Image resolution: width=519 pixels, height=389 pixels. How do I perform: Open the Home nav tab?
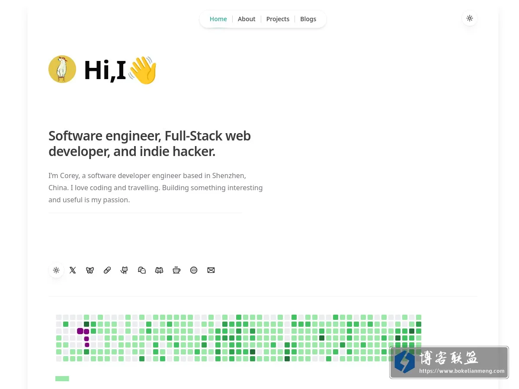pos(218,19)
